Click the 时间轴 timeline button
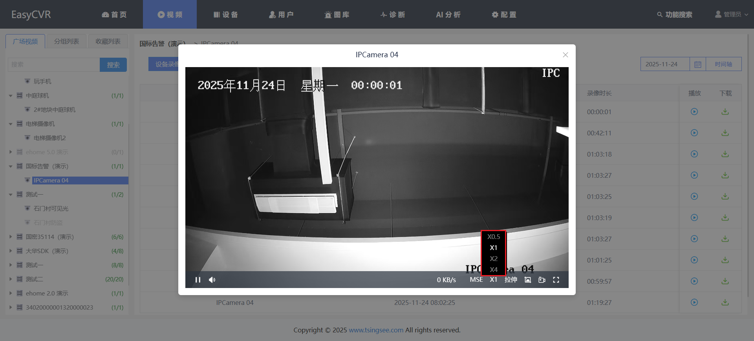This screenshot has width=754, height=341. tap(723, 64)
